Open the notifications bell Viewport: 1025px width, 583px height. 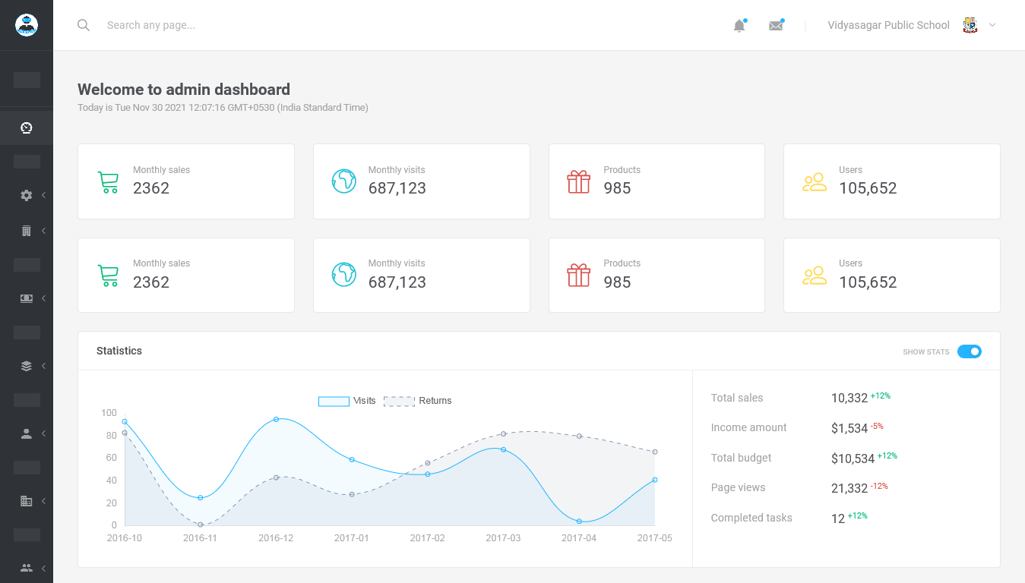pyautogui.click(x=739, y=26)
